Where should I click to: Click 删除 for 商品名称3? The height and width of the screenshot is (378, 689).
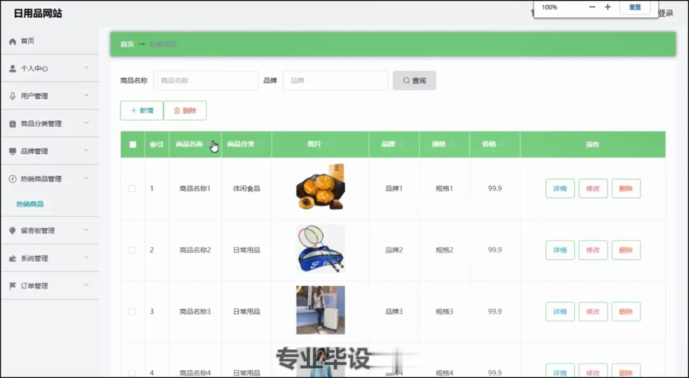626,312
